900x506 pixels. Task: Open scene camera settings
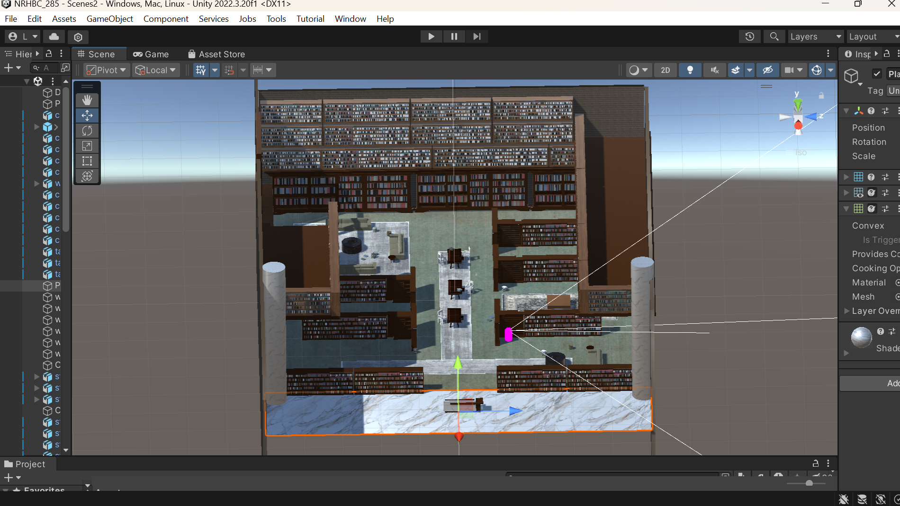pos(793,70)
